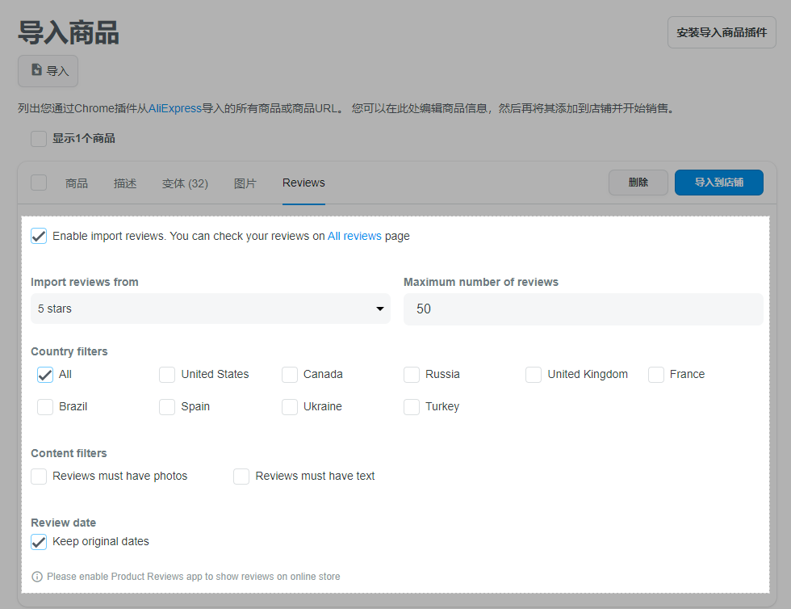
Task: Tick Reviews must have text
Action: click(241, 477)
